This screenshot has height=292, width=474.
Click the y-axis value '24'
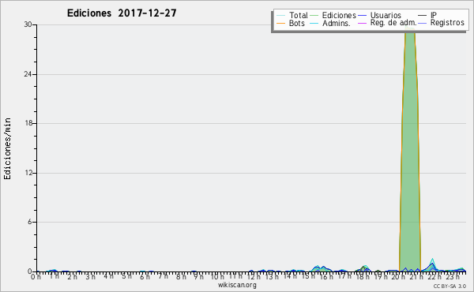pyautogui.click(x=28, y=74)
